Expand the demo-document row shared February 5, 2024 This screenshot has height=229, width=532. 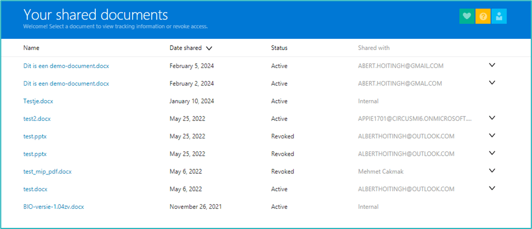pos(492,65)
